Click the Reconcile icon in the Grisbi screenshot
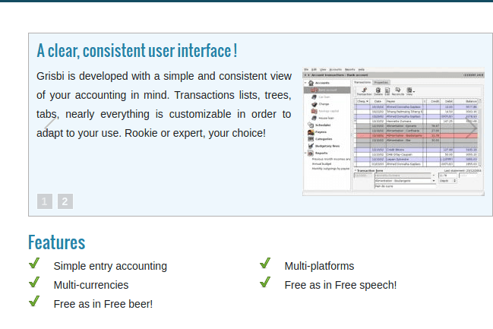 tap(399, 92)
